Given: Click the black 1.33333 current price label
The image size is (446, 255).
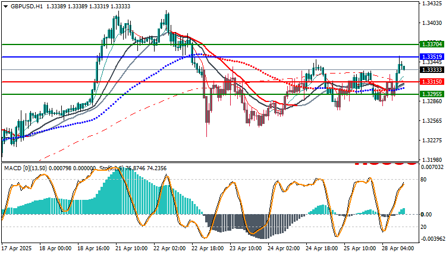Looking at the screenshot, I should 432,69.
